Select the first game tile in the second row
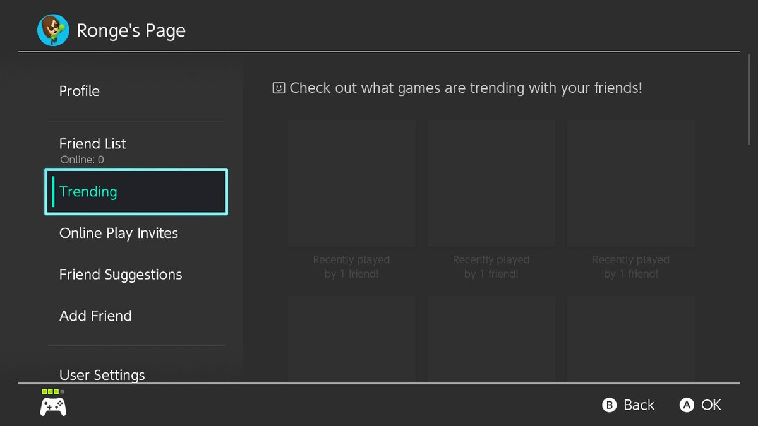The image size is (758, 426). click(x=352, y=339)
